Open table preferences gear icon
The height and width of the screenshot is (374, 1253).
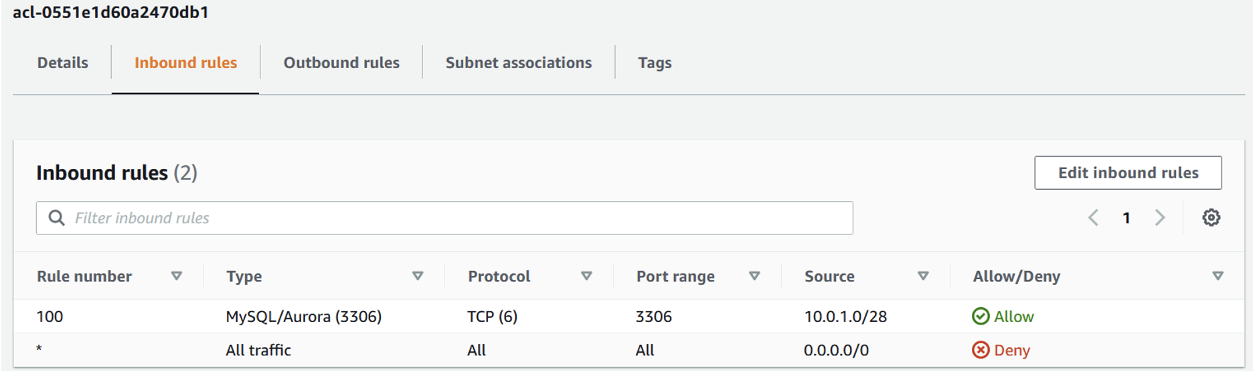pyautogui.click(x=1210, y=218)
